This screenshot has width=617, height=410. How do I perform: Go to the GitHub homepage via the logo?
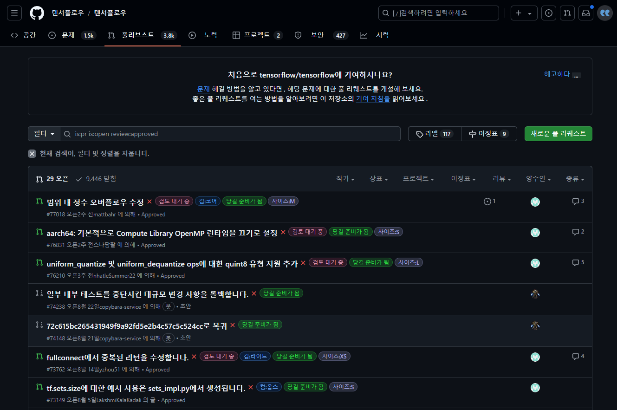click(37, 13)
